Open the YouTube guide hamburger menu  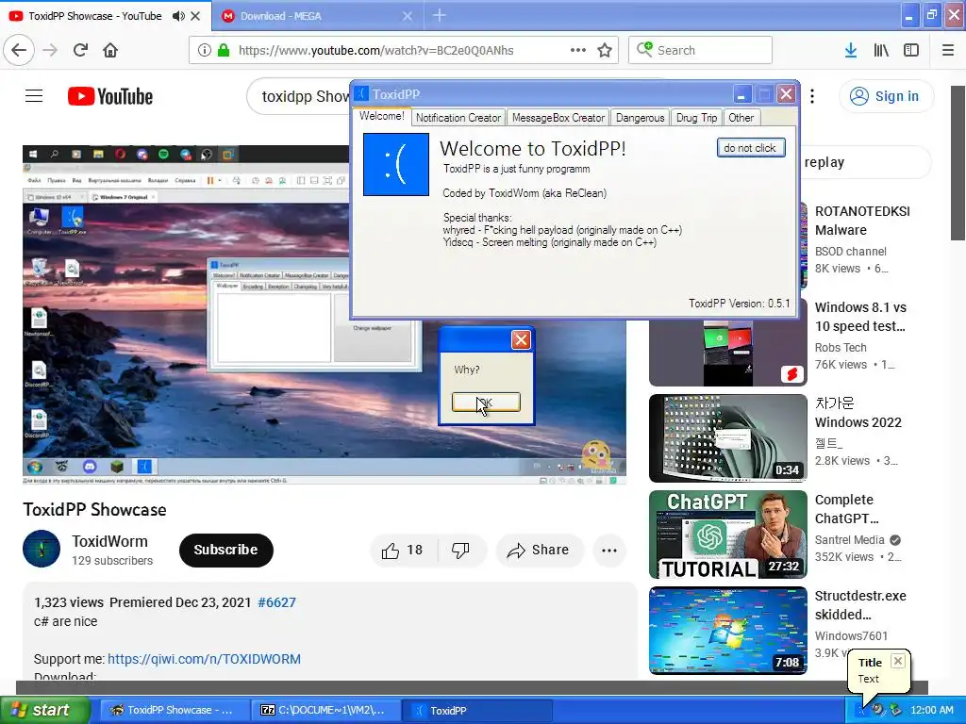[x=34, y=96]
